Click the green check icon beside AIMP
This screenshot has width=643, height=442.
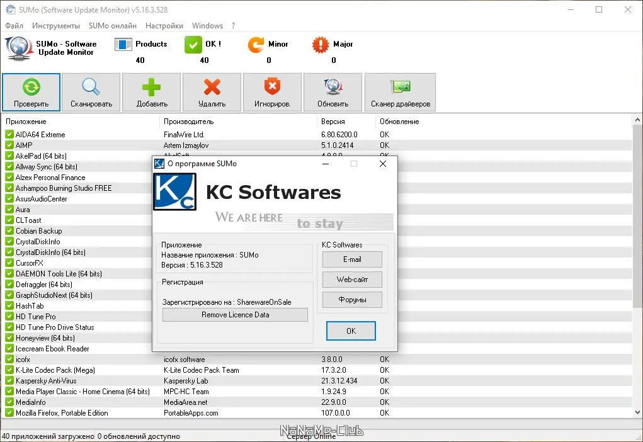(9, 145)
